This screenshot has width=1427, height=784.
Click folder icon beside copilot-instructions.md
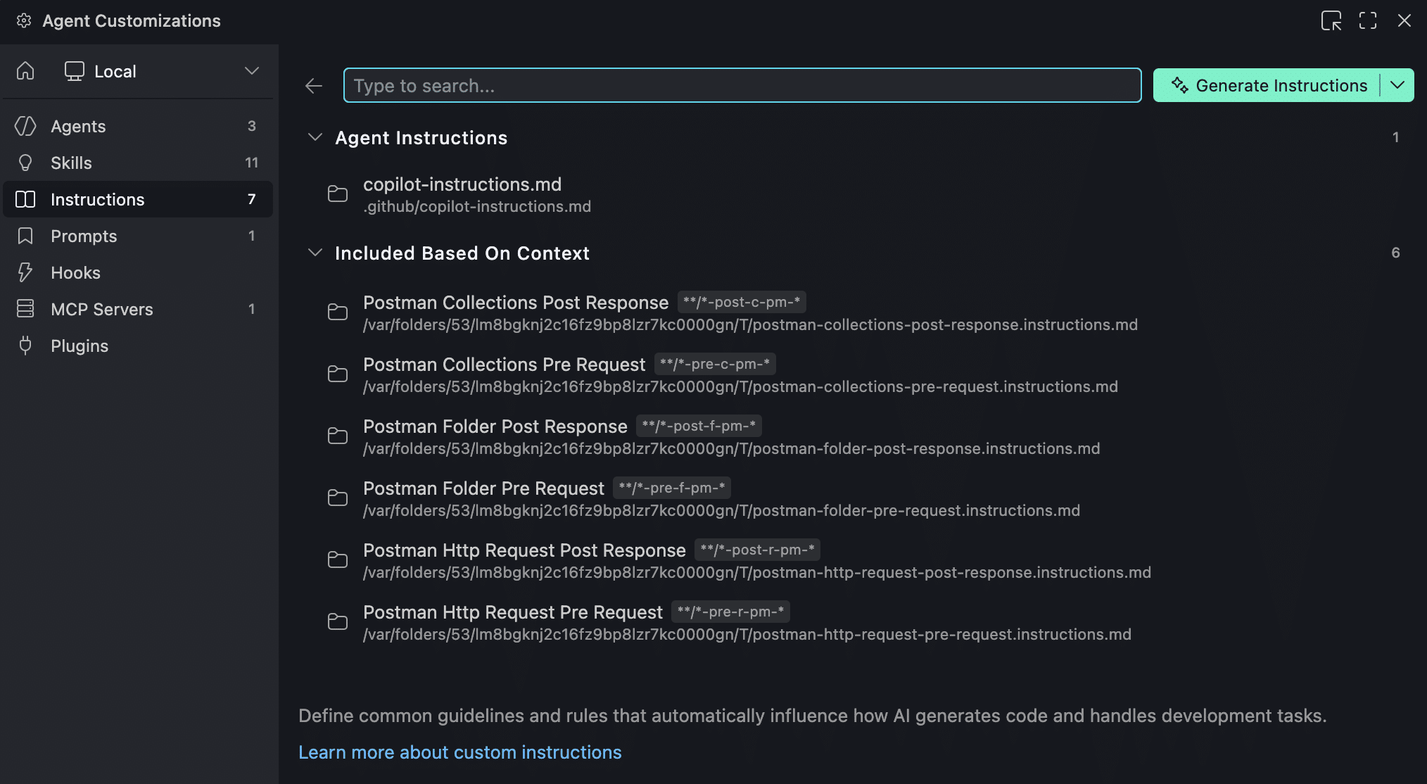pyautogui.click(x=338, y=194)
